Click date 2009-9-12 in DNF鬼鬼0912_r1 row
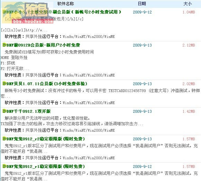The width and height of the screenshot is (201, 181). click(142, 167)
